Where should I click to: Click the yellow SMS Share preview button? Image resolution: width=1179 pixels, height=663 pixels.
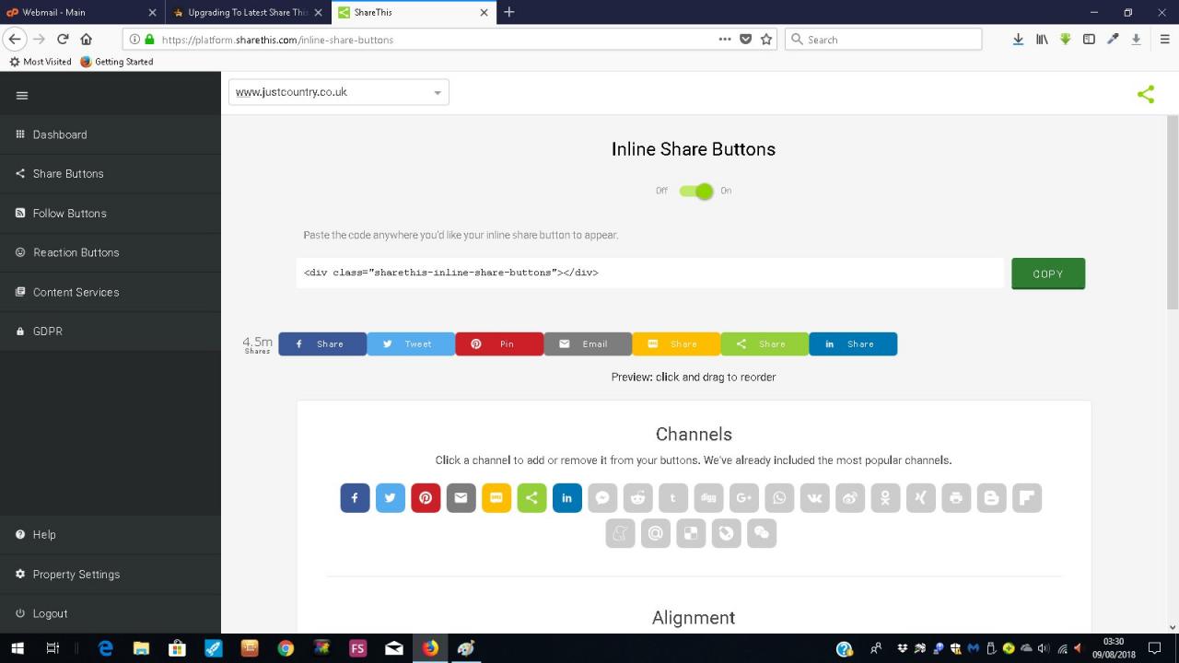coord(676,343)
